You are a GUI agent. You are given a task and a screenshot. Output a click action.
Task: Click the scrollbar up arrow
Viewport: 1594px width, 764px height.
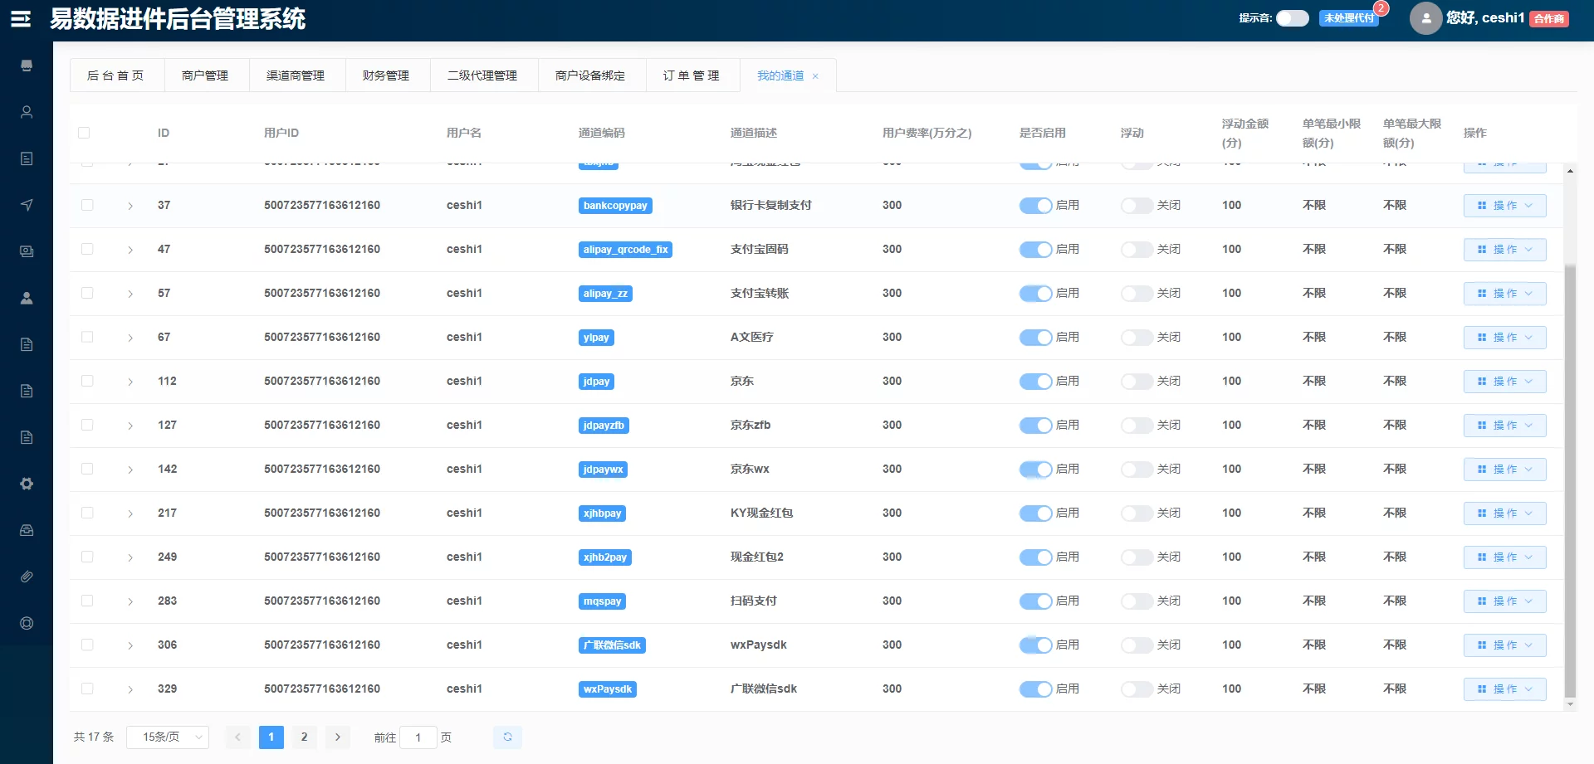[1570, 171]
